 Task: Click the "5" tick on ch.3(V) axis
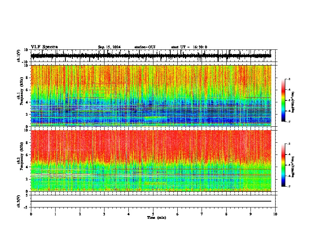pyautogui.click(x=27, y=195)
